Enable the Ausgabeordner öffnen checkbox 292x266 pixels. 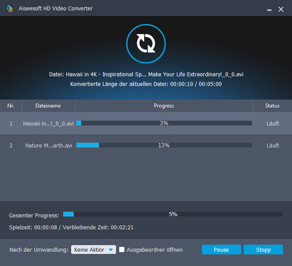[122, 249]
